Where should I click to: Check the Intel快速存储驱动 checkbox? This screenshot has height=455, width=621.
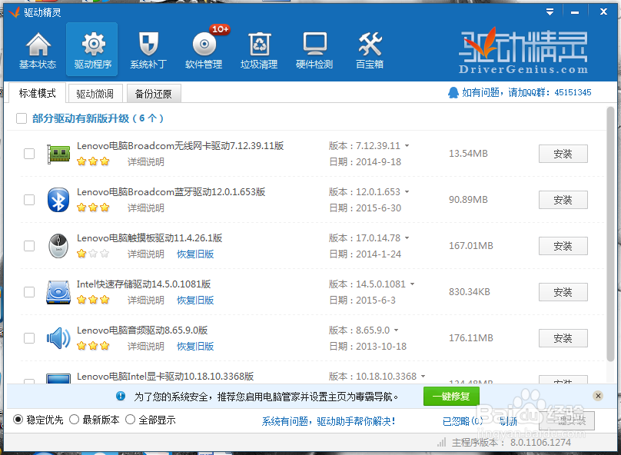pyautogui.click(x=29, y=292)
